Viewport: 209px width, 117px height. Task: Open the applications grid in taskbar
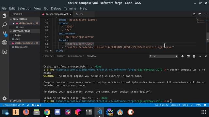point(204,112)
